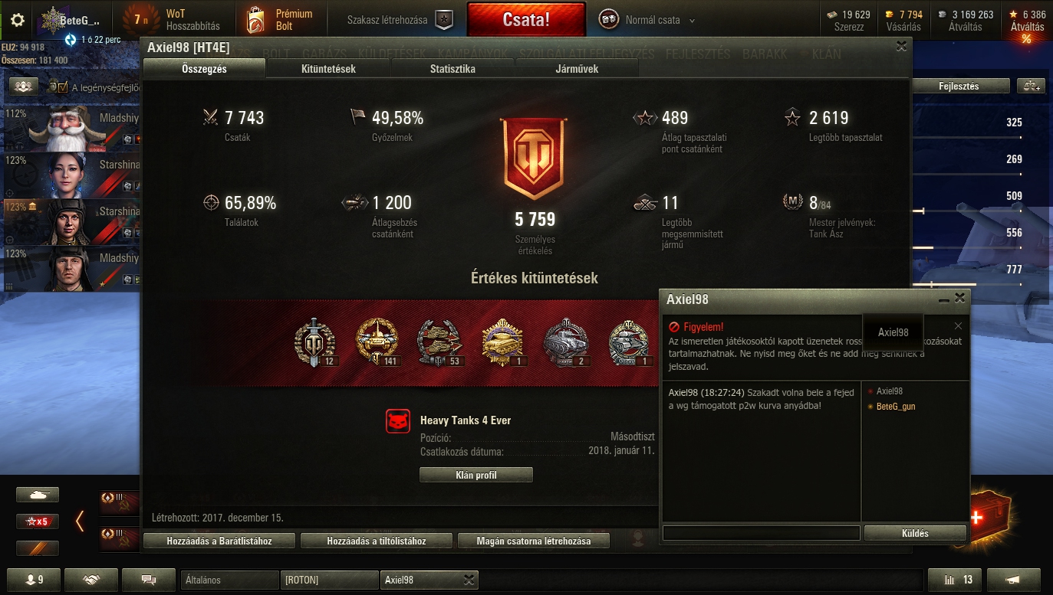The image size is (1053, 595).
Task: Click the contacts icon showing 9
Action: 33,580
